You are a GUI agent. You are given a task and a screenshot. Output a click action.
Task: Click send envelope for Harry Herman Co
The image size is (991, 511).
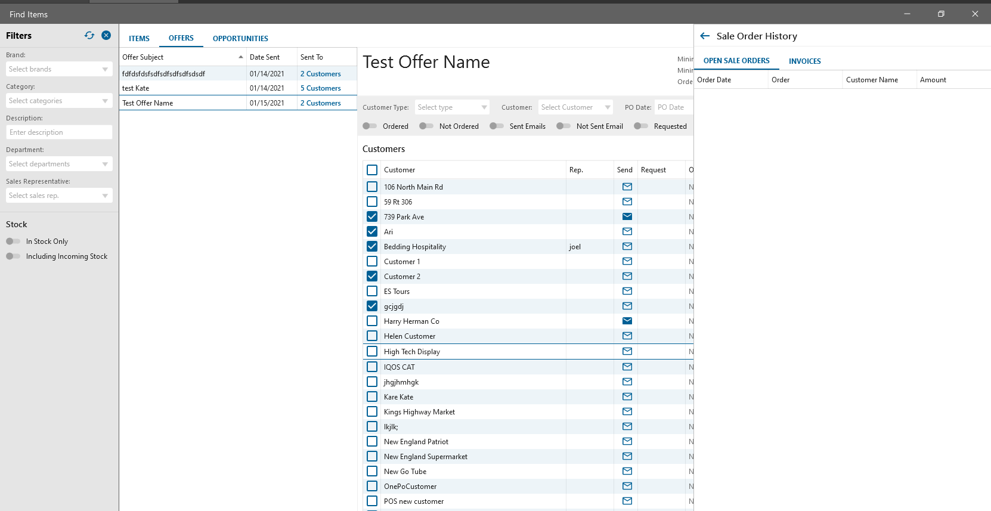(627, 321)
